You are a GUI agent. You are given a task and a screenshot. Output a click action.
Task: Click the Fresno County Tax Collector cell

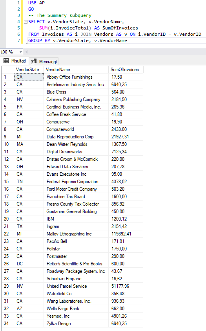[x=76, y=204]
